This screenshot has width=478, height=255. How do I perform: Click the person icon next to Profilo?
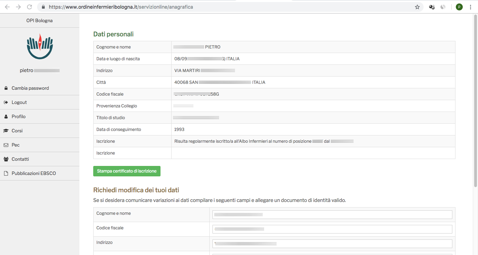(x=6, y=117)
